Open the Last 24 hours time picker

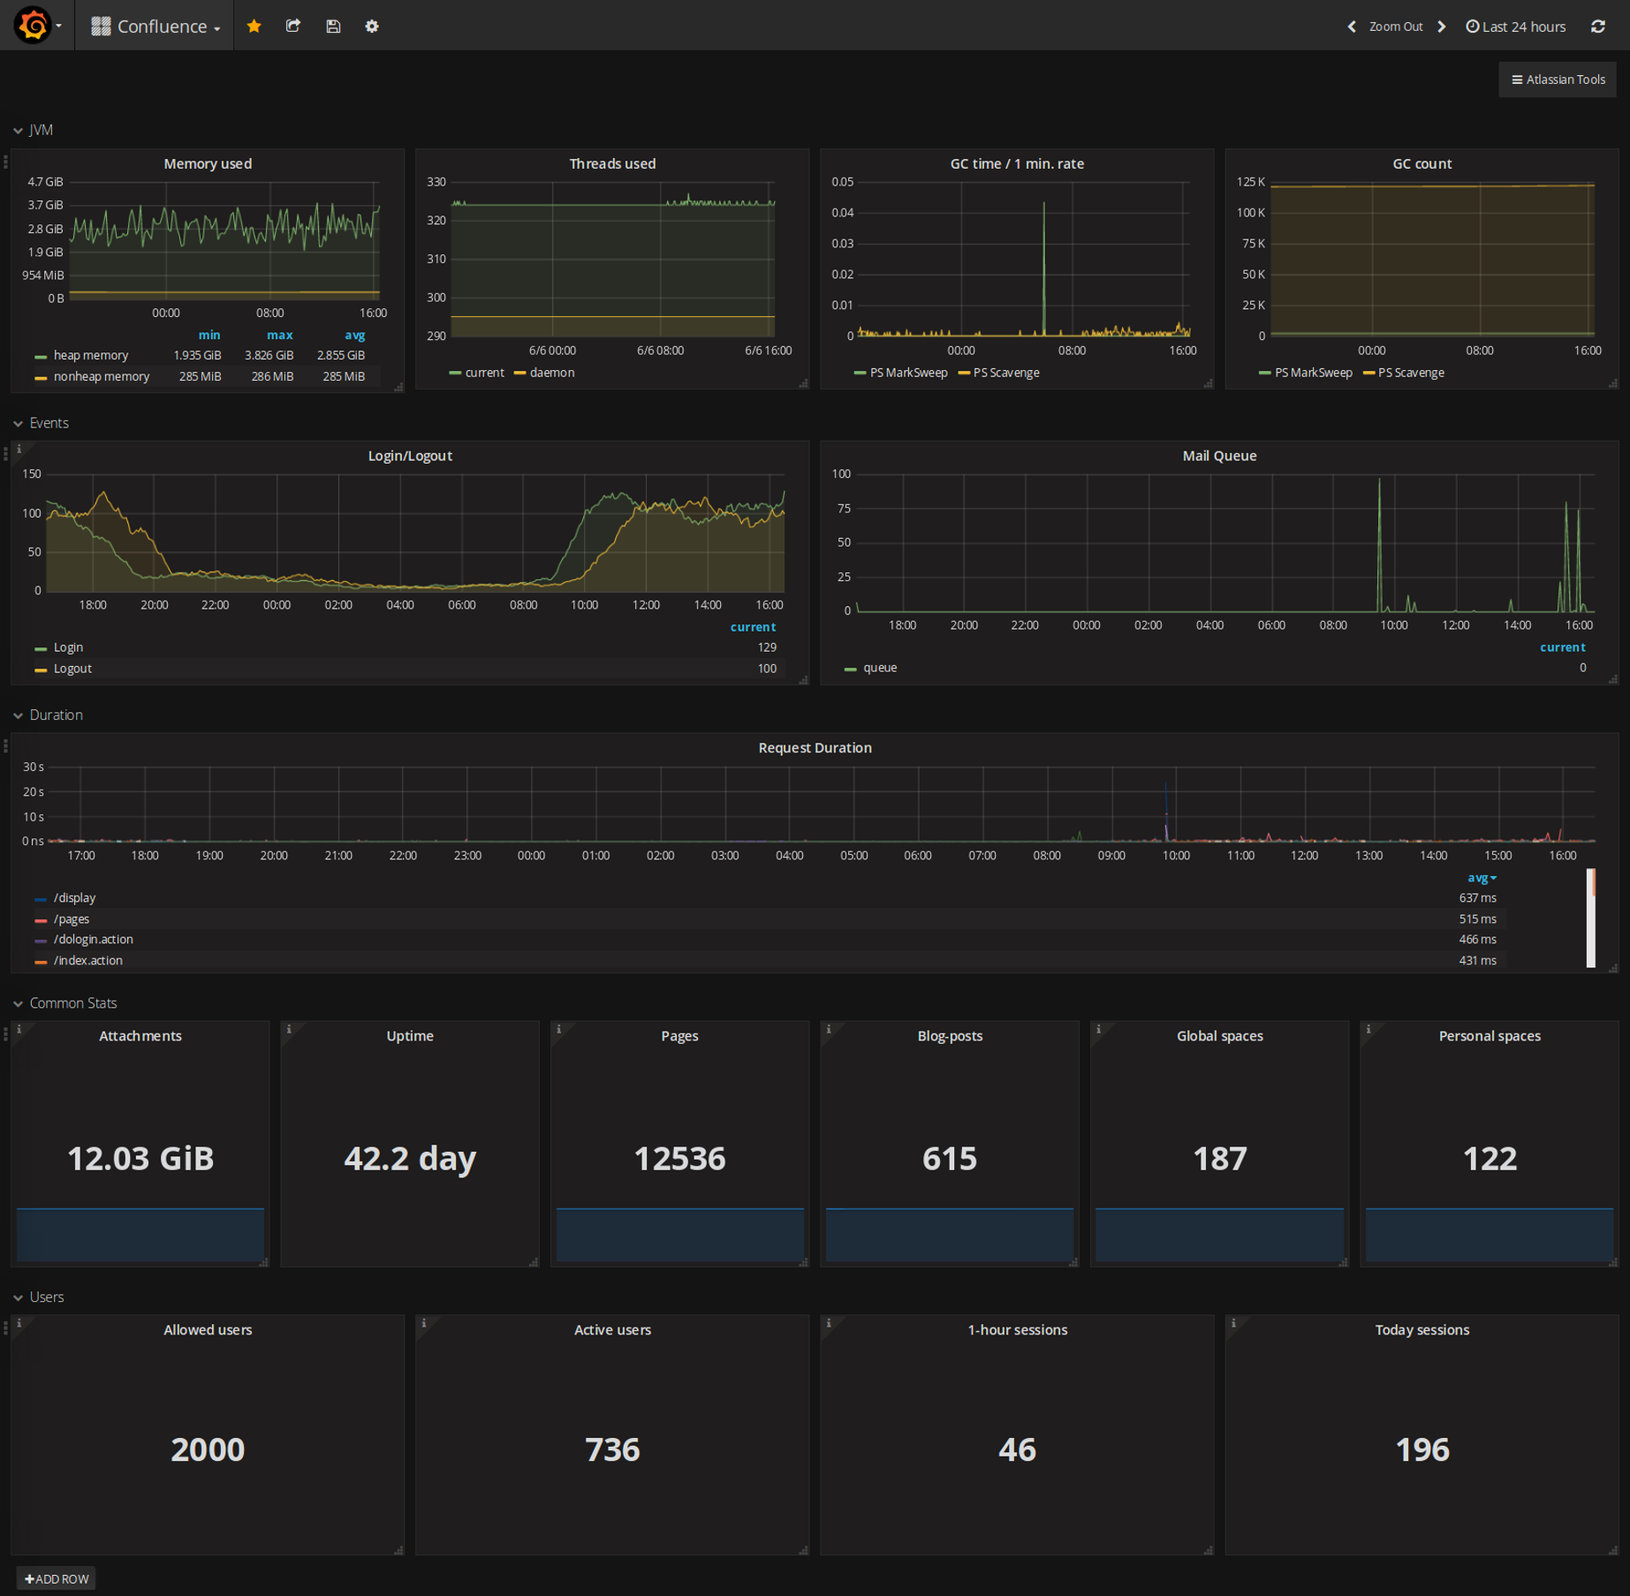pos(1515,26)
